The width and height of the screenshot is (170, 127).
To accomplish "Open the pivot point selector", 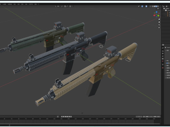I will [x=63, y=6].
